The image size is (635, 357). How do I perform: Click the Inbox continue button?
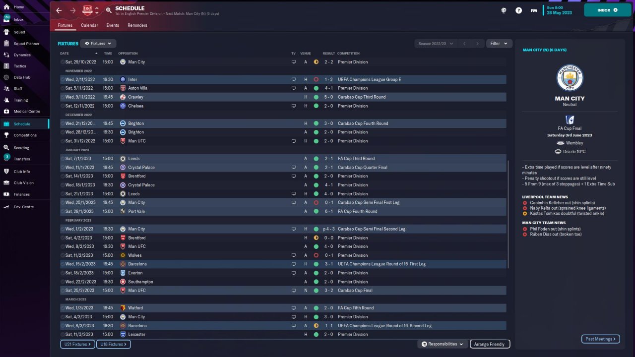tap(608, 10)
